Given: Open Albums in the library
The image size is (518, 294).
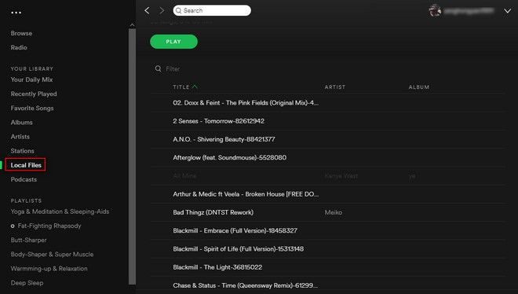Looking at the screenshot, I should click(x=21, y=123).
